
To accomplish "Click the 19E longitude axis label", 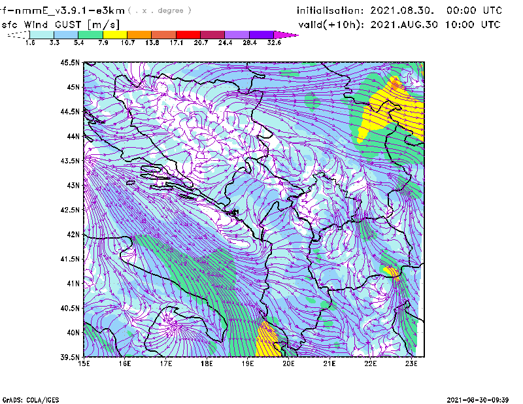I will 248,363.
